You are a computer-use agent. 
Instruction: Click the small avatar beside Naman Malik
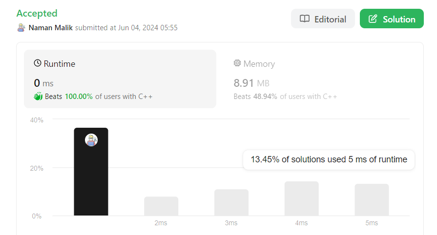pyautogui.click(x=21, y=28)
